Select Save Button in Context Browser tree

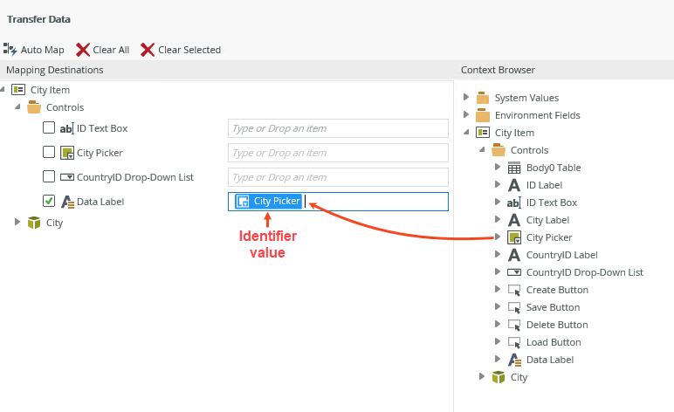553,307
